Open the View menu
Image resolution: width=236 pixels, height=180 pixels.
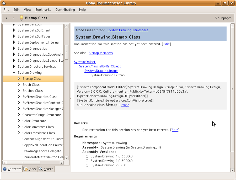27,10
